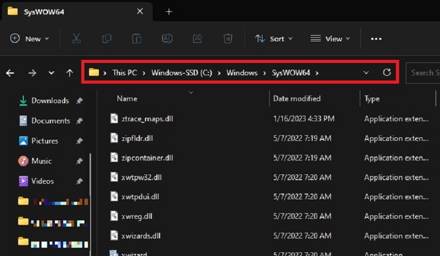This screenshot has width=440, height=256.
Task: Select the SysWOW64 tab
Action: click(x=77, y=12)
